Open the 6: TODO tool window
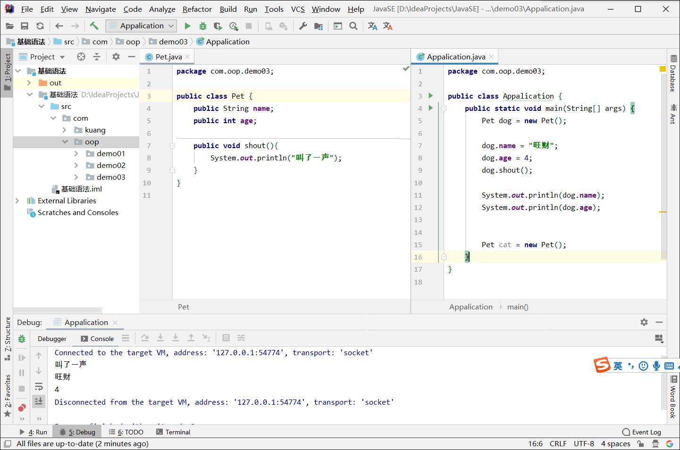 [126, 432]
